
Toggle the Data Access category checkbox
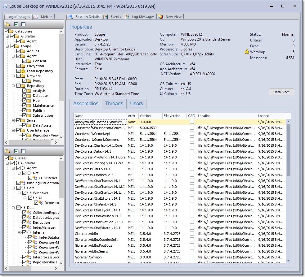[x=24, y=125]
